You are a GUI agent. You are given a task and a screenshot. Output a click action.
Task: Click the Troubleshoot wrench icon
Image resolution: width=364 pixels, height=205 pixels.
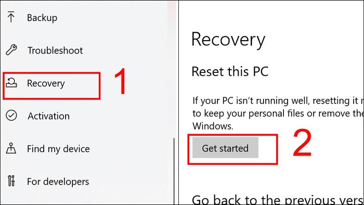[11, 49]
